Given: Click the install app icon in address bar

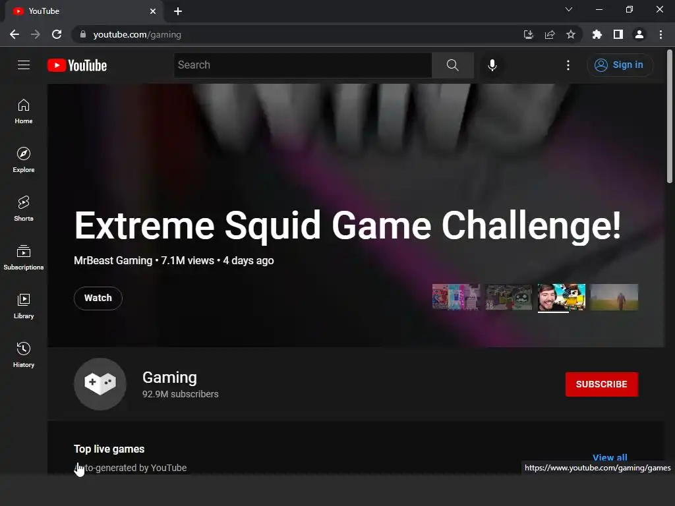Looking at the screenshot, I should [x=528, y=34].
